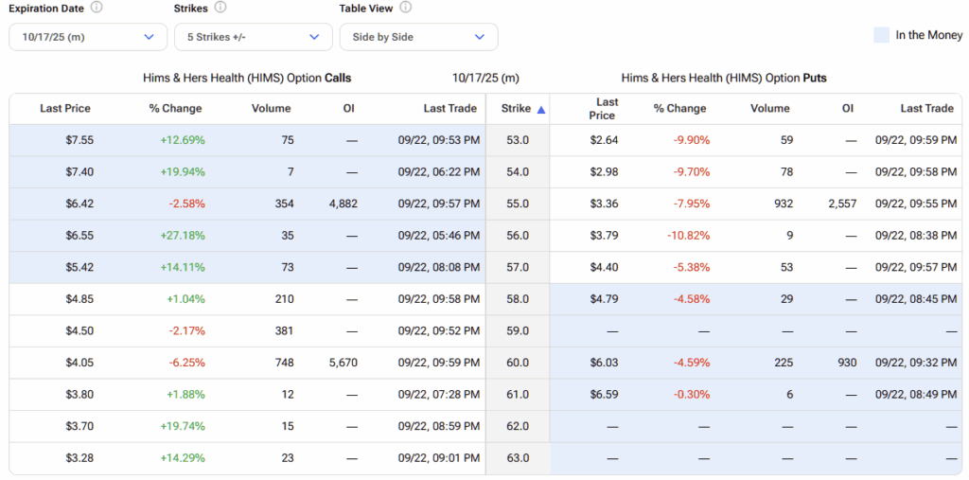969x480 pixels.
Task: Sort by calls Last Price column header
Action: tap(65, 109)
